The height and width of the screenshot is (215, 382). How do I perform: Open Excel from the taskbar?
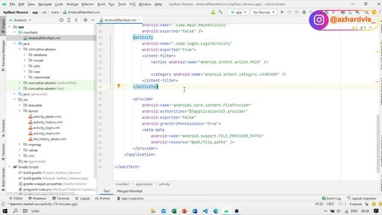tap(174, 211)
